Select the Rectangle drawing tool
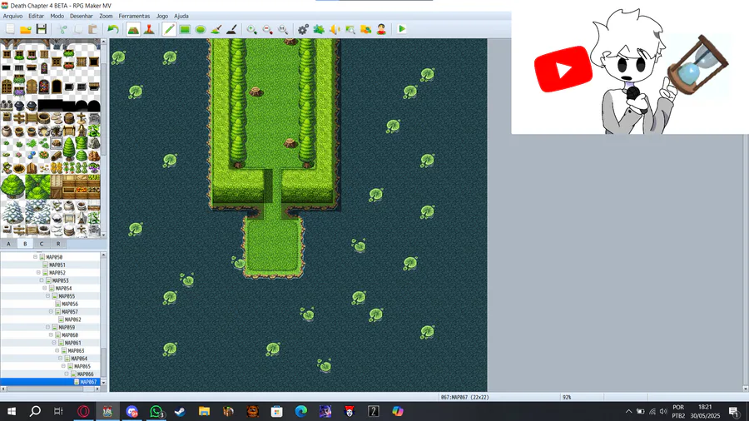This screenshot has height=421, width=749. 185,29
